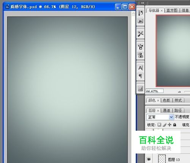Toggle lock position icon
Viewport: 190px width, 163px height.
pyautogui.click(x=169, y=125)
